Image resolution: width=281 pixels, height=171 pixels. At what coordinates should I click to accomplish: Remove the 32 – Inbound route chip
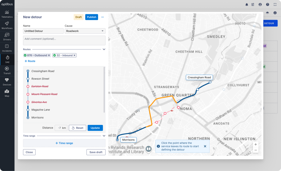[x=74, y=55]
